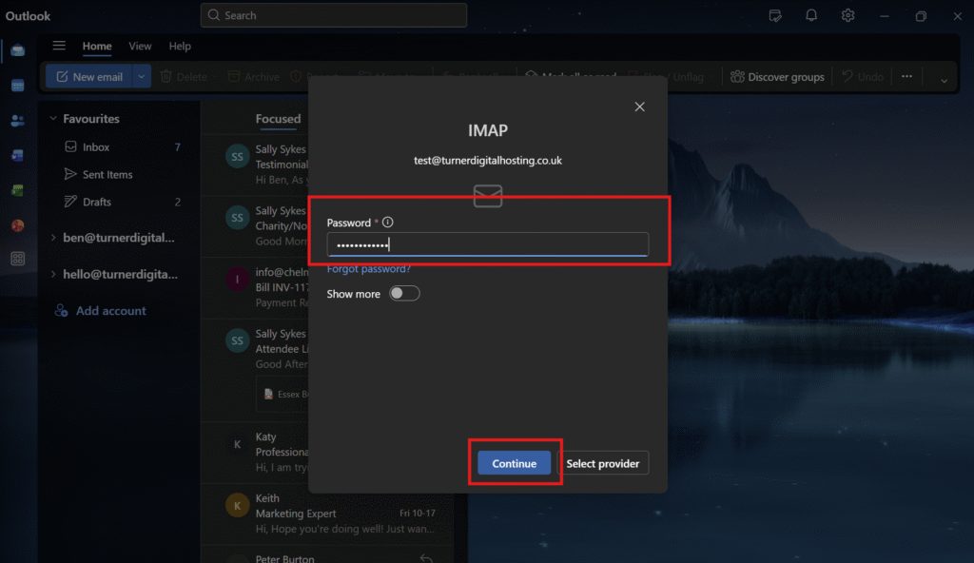Open the more apps grid icon

17,259
